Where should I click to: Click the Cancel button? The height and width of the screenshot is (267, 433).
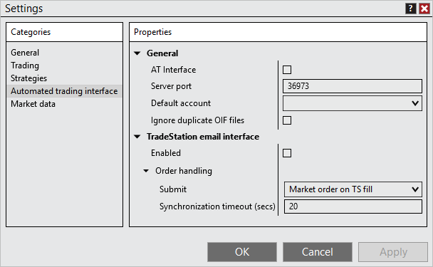pyautogui.click(x=318, y=252)
